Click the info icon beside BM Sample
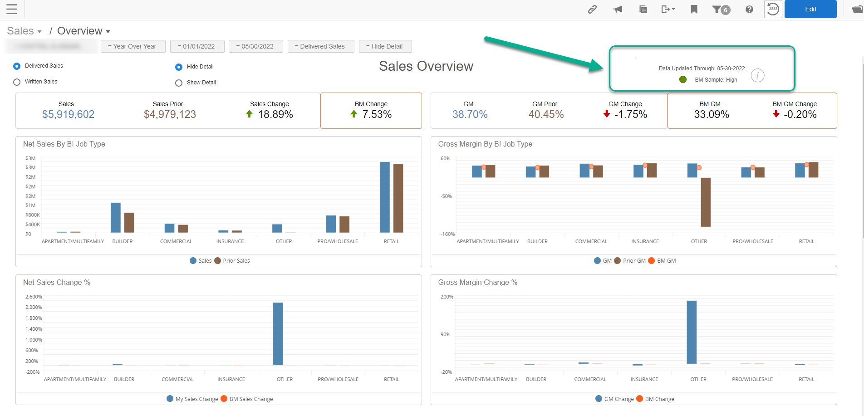 point(757,75)
